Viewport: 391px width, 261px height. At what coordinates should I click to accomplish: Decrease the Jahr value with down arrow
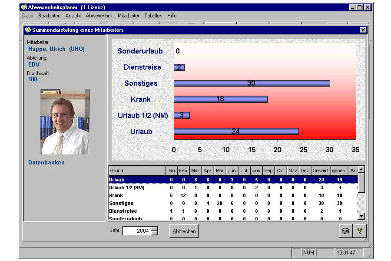pos(155,233)
